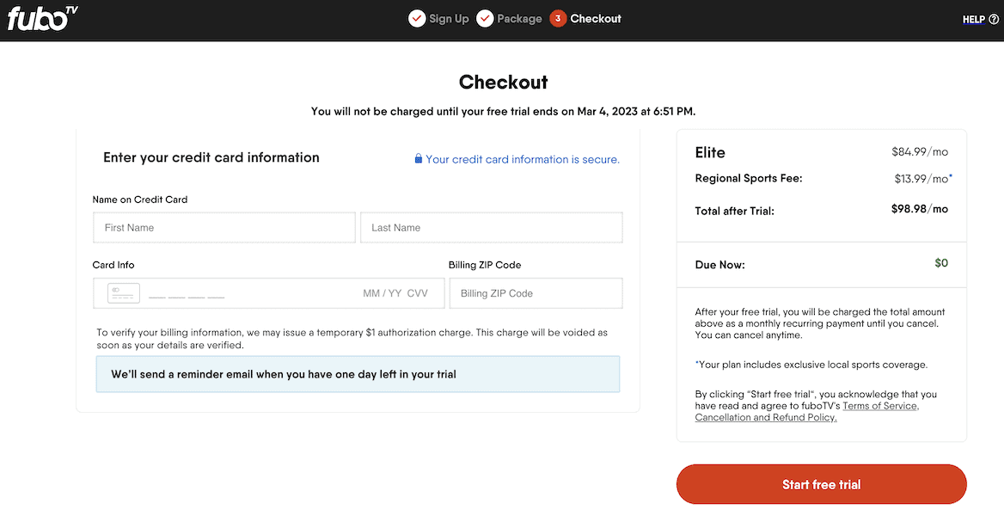Screen dimensions: 1004x516
Task: Click the blue padlock secure icon
Action: (418, 158)
